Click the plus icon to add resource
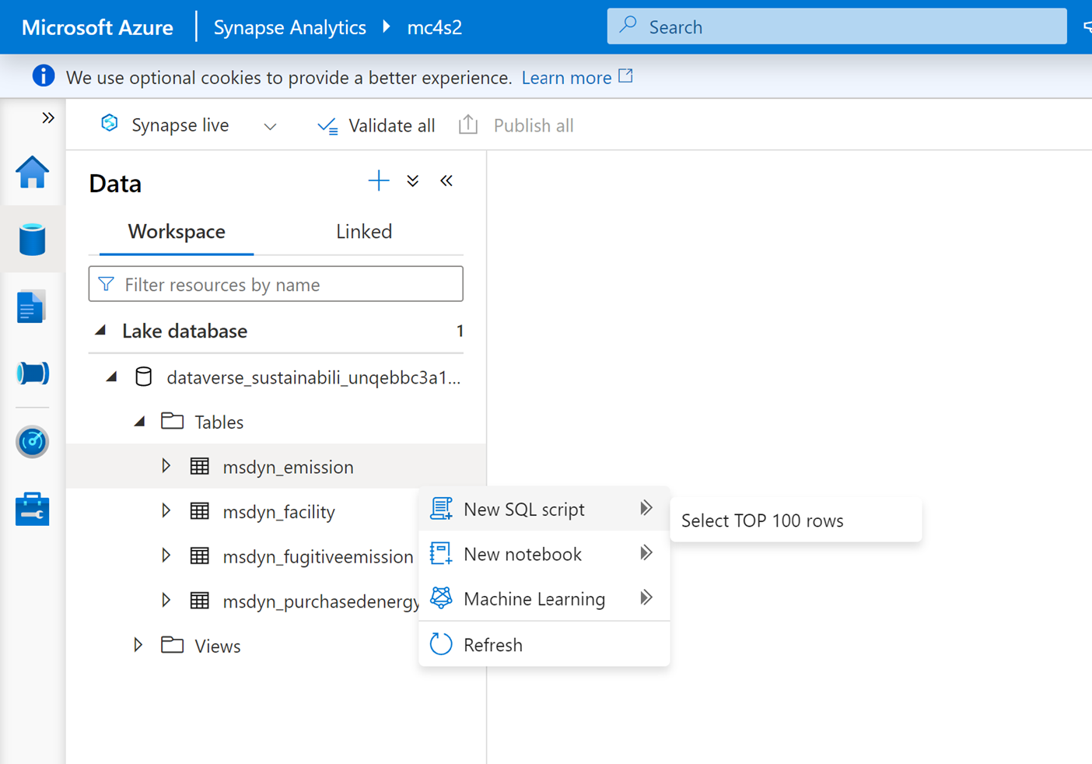 click(379, 181)
